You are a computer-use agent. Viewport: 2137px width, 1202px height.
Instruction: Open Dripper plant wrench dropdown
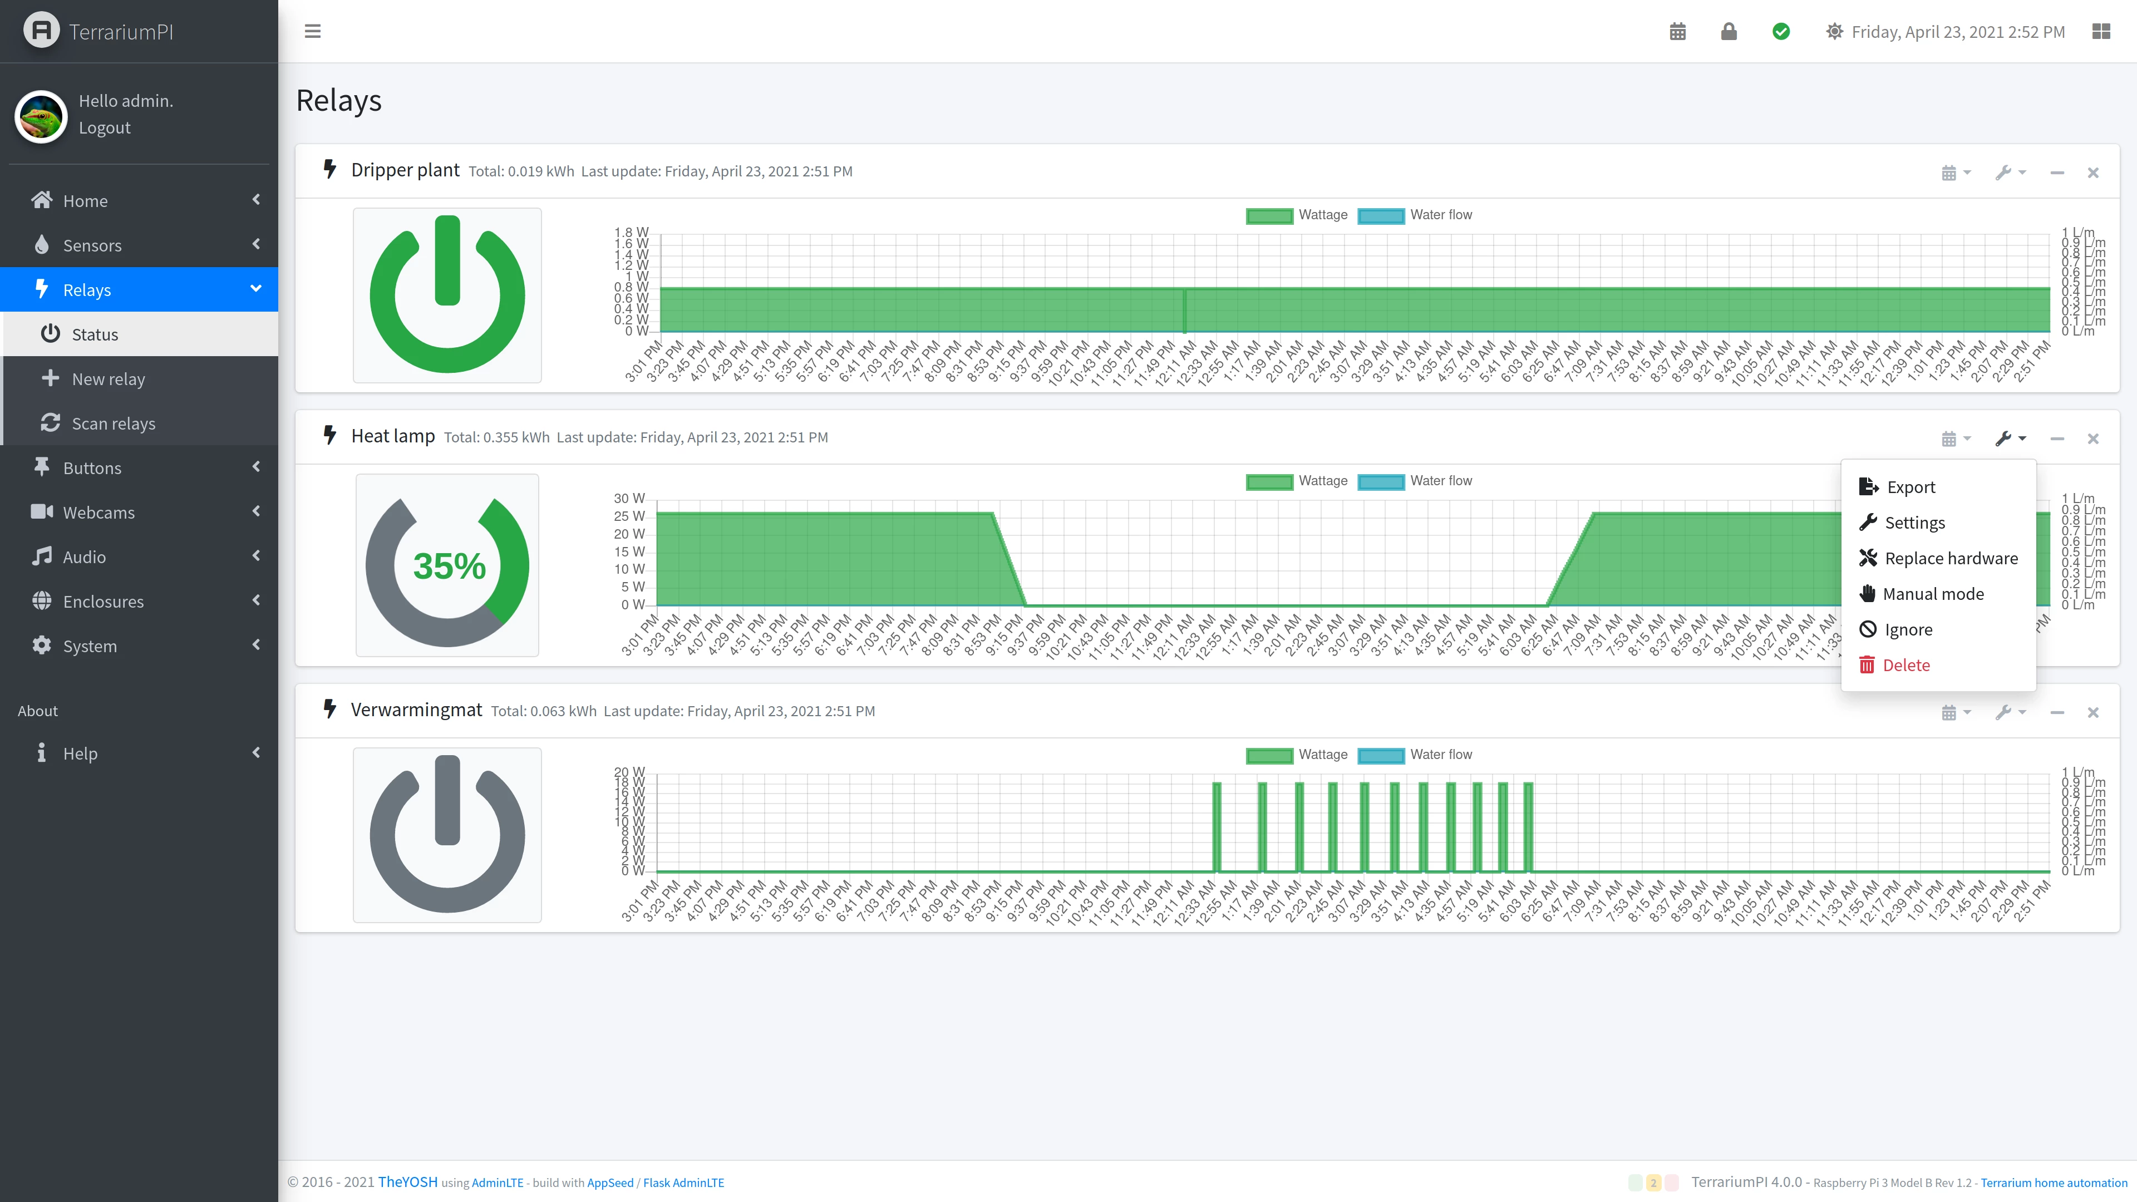coord(2010,173)
